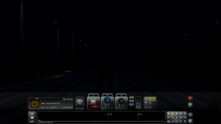221x124 pixels.
Task: Click second icon in middle camera row
Action: click(x=173, y=117)
